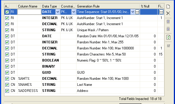The height and width of the screenshot is (104, 175).
Task: Click the % Null column header
Action: tap(149, 6)
